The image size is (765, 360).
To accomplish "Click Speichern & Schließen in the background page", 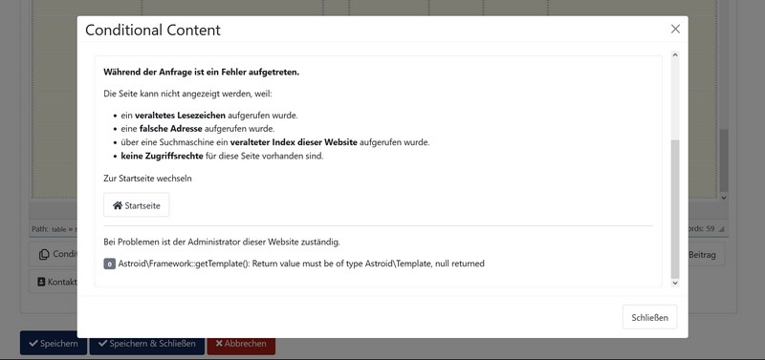I will click(x=147, y=344).
